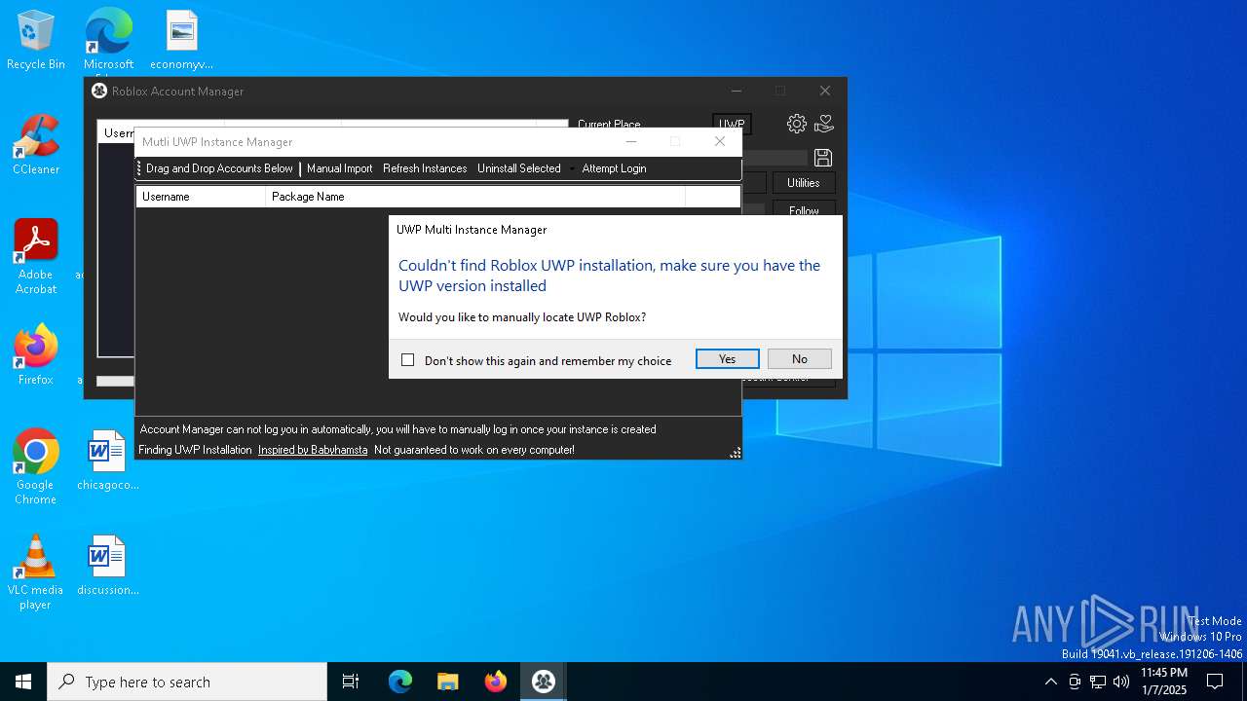Launch Firefox desktop shortcut
The width and height of the screenshot is (1247, 701).
coord(36,355)
